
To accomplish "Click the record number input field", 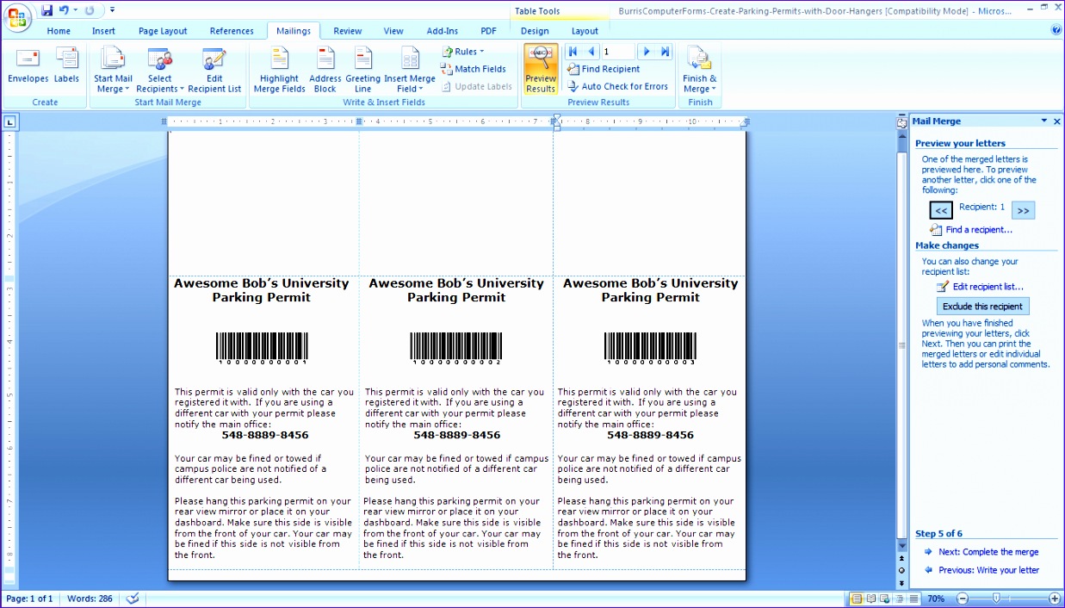I will coord(618,52).
